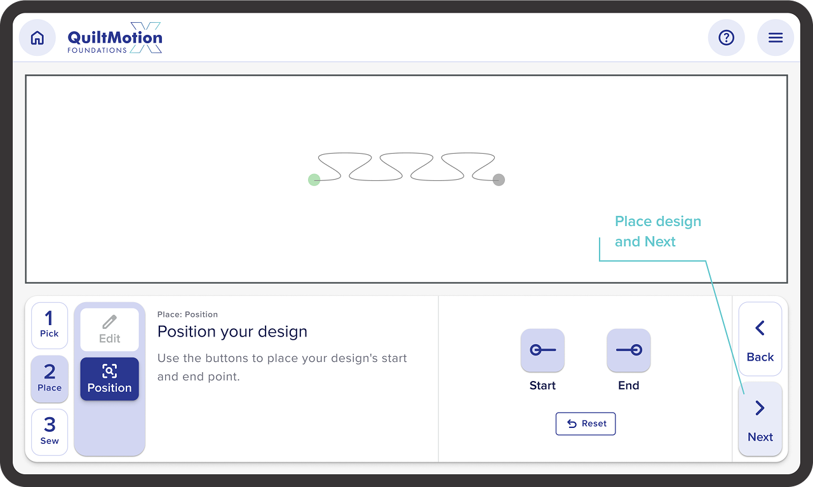Switch to step 1 Pick
813x487 pixels.
coord(50,324)
